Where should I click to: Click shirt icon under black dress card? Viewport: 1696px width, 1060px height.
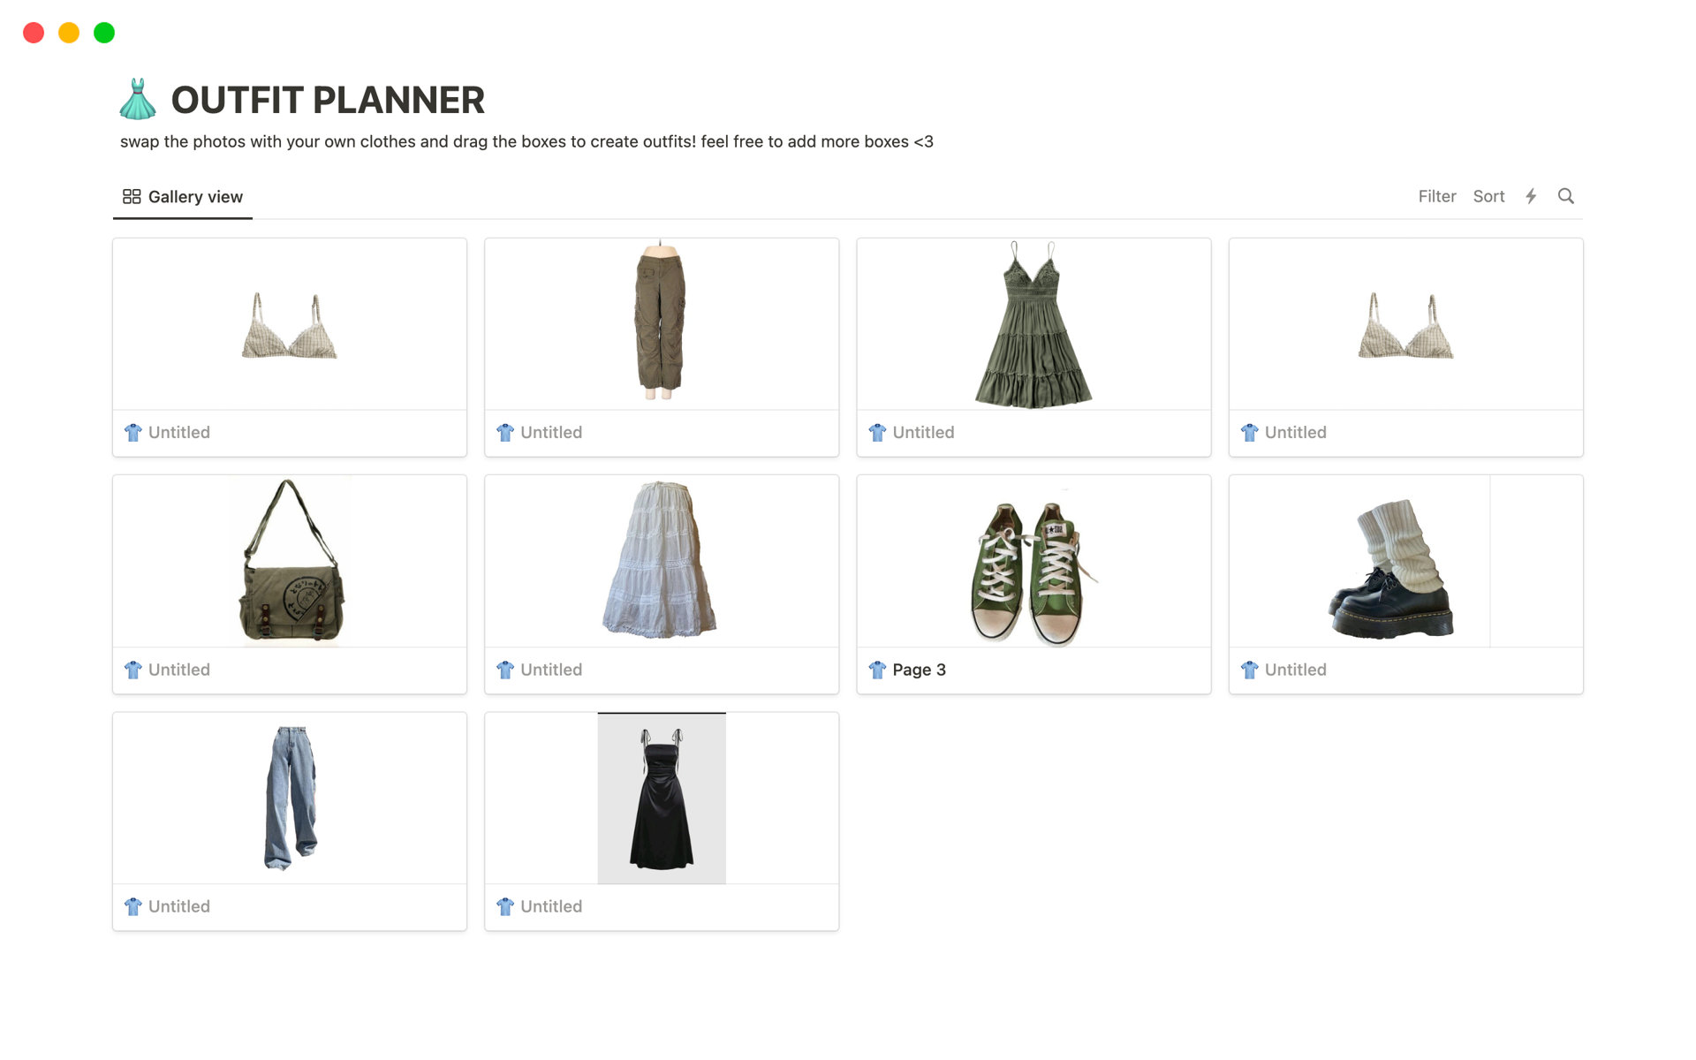click(x=505, y=906)
